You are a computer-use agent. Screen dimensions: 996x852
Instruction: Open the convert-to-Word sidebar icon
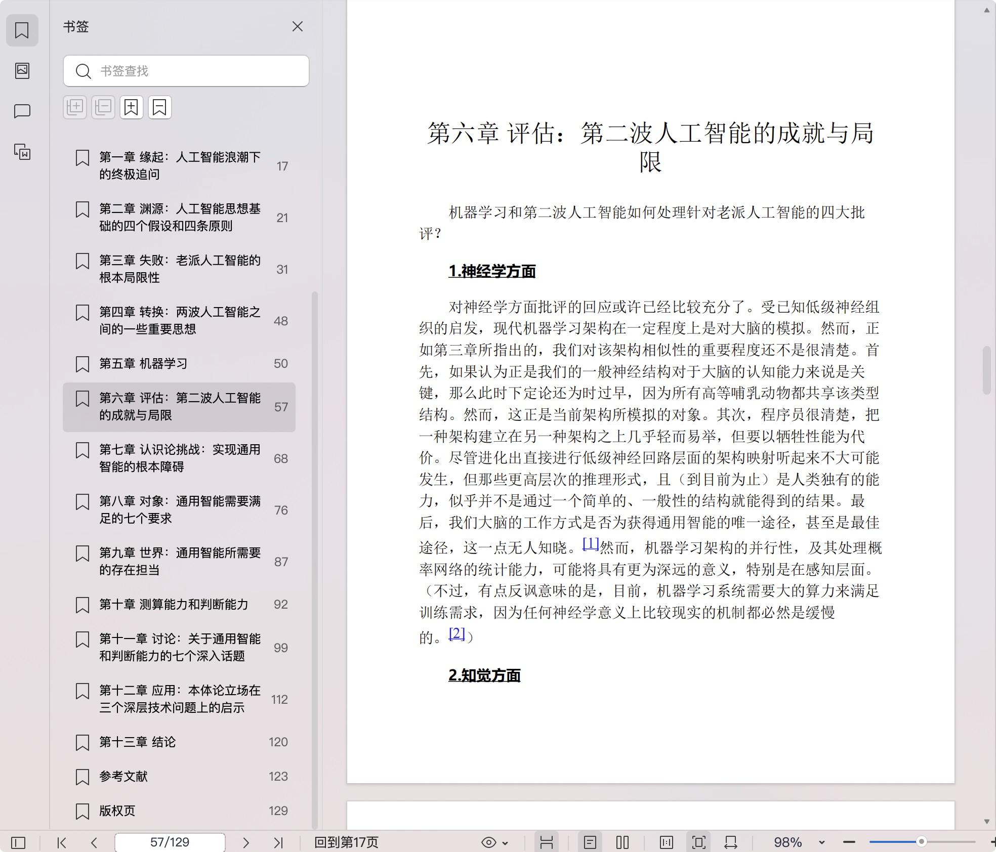pyautogui.click(x=22, y=151)
